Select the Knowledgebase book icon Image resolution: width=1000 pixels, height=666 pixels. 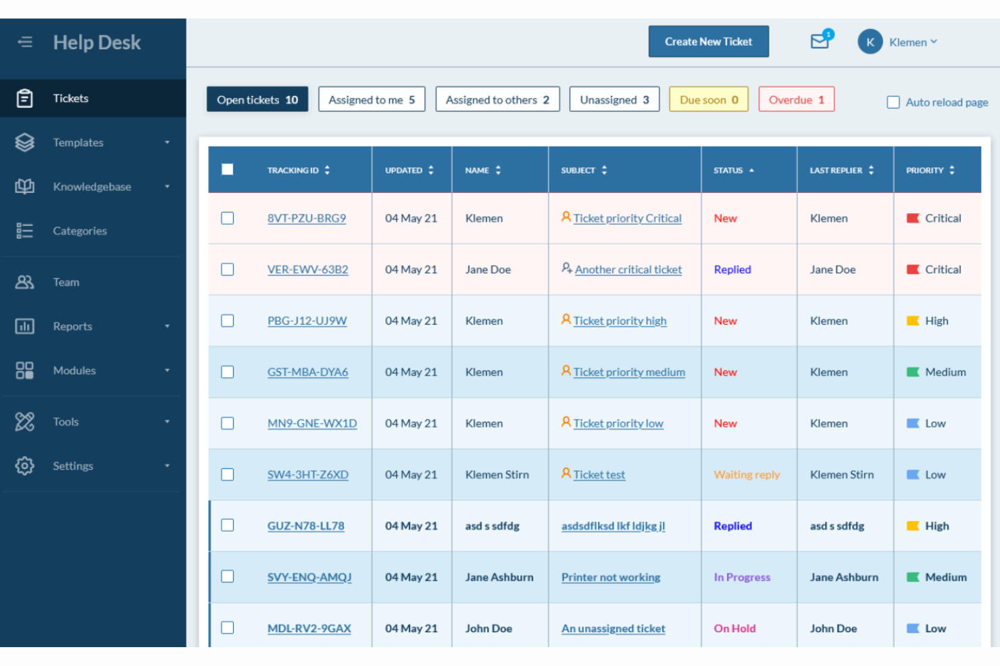[24, 186]
